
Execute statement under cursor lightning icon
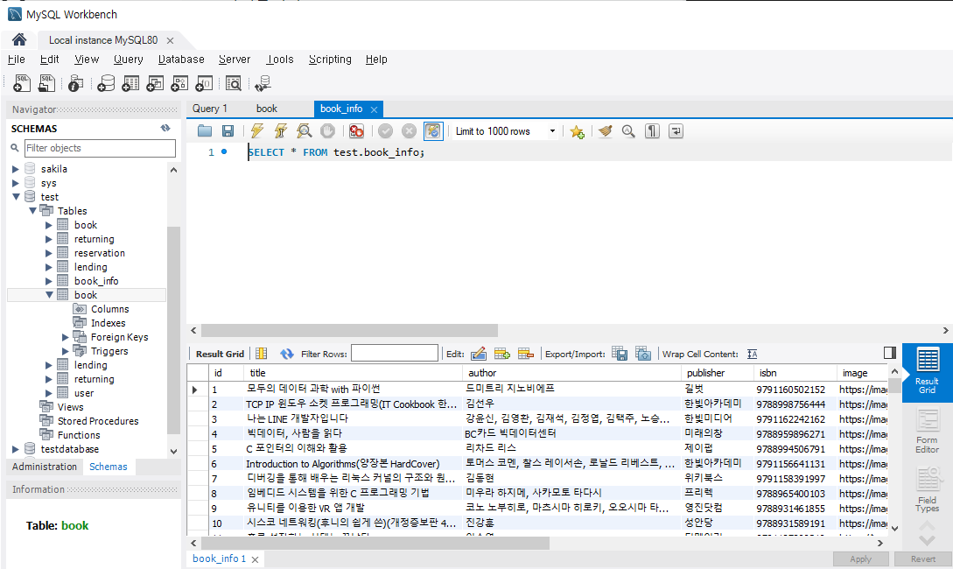(x=280, y=130)
